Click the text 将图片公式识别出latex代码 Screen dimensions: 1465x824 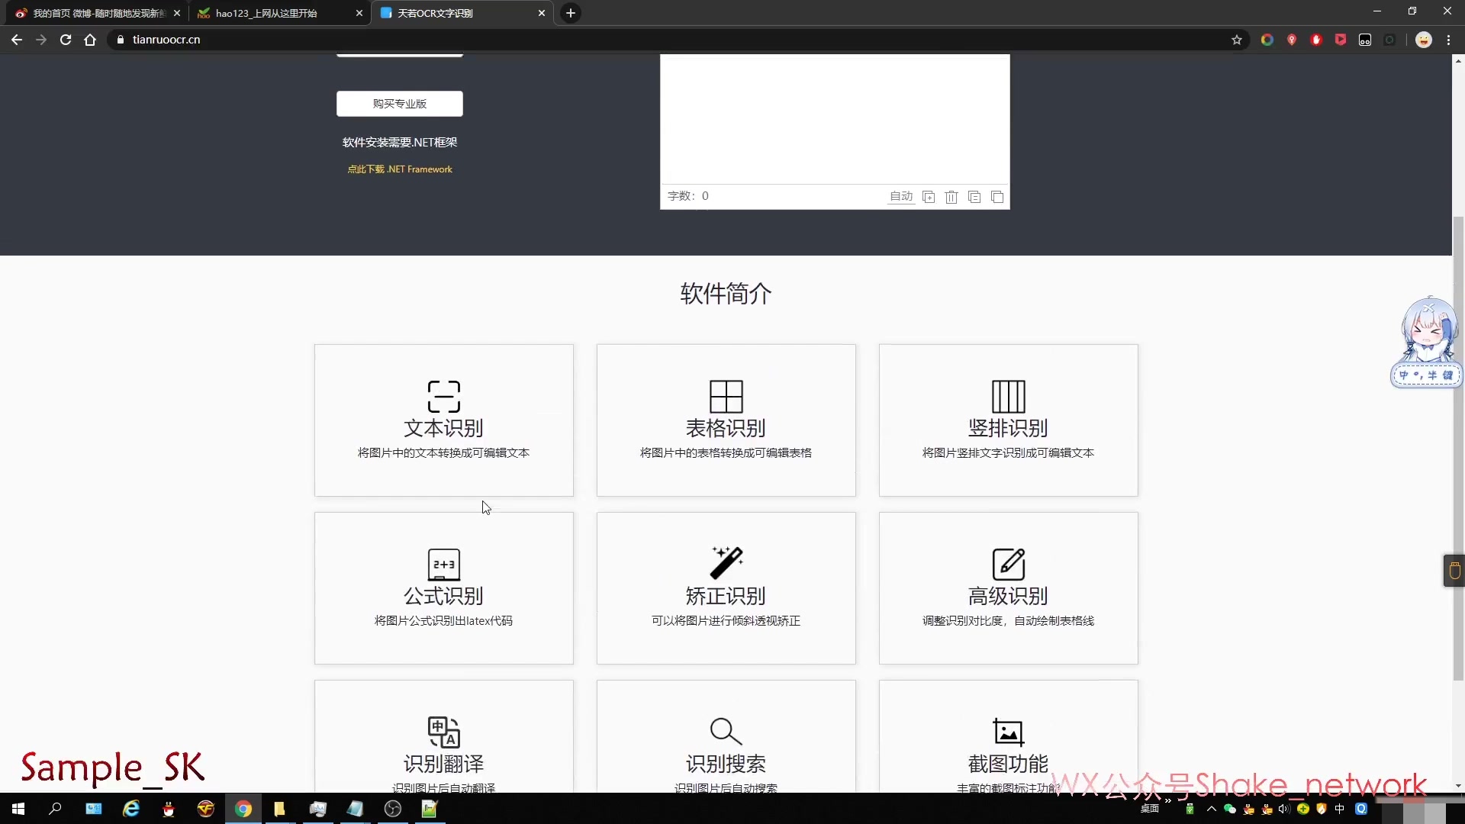point(444,621)
